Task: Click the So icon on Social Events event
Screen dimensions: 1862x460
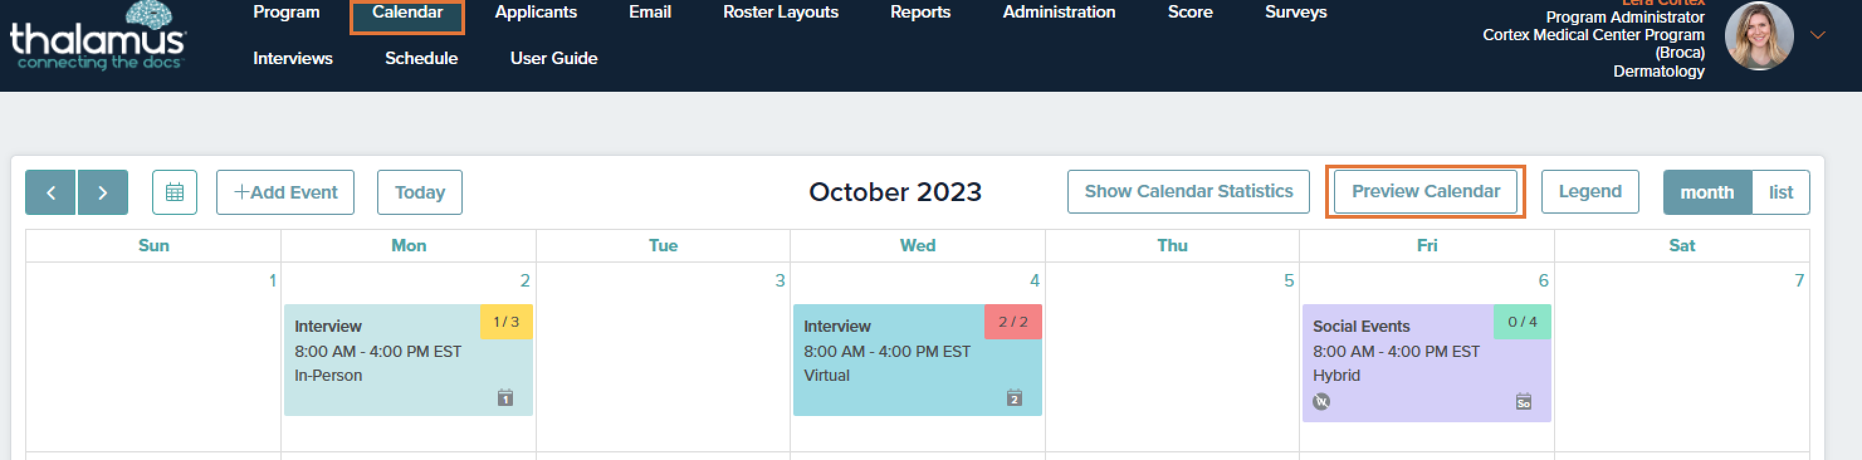Action: coord(1523,402)
